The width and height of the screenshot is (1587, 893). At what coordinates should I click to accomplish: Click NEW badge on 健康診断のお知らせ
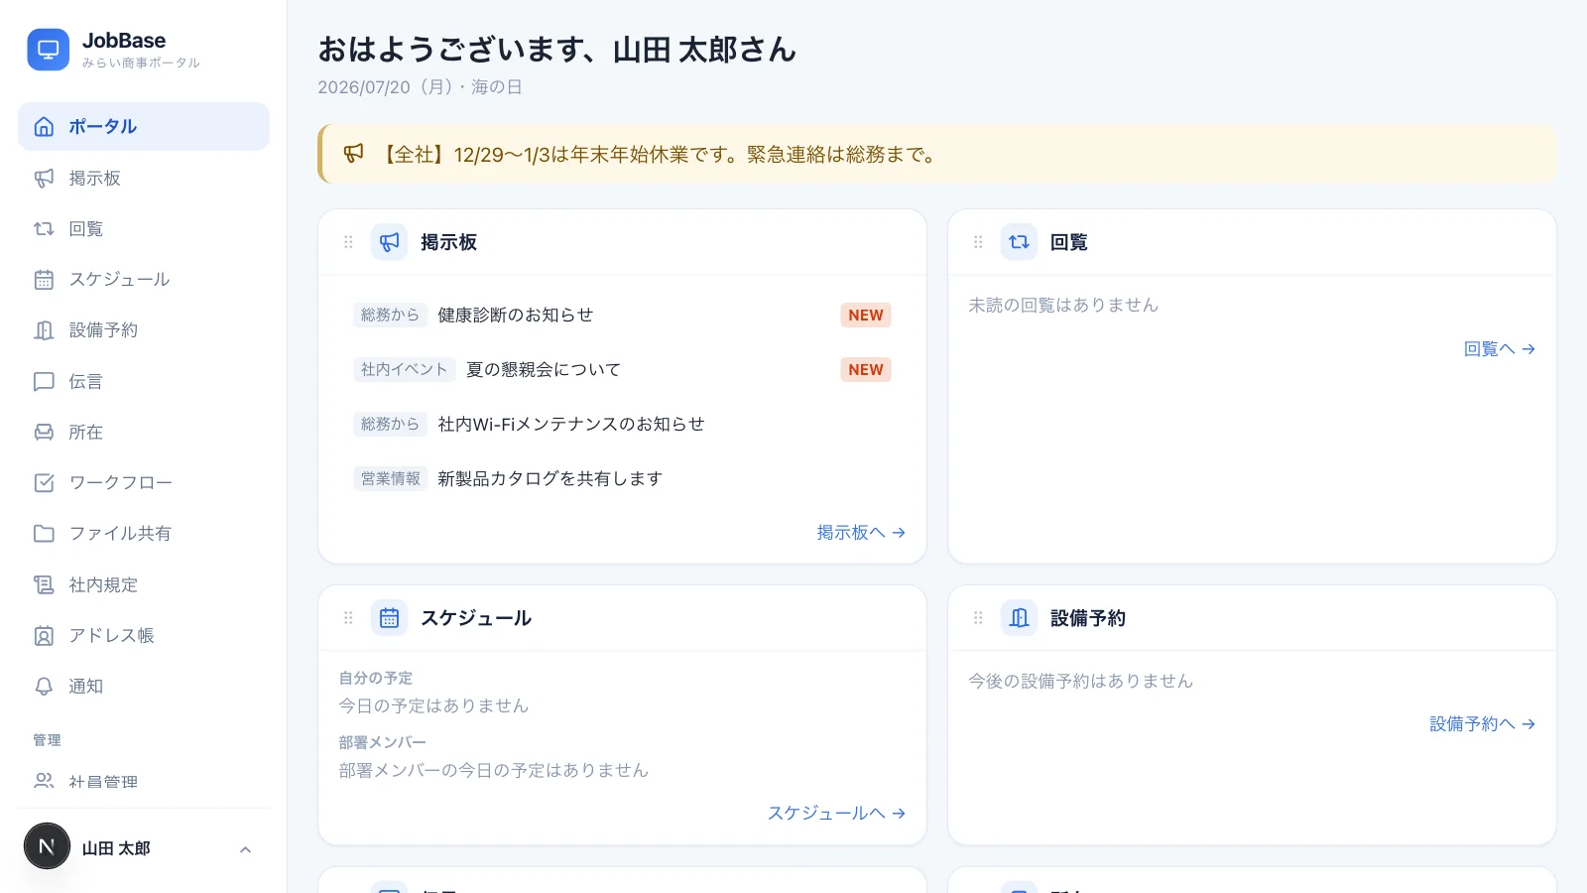click(x=866, y=316)
